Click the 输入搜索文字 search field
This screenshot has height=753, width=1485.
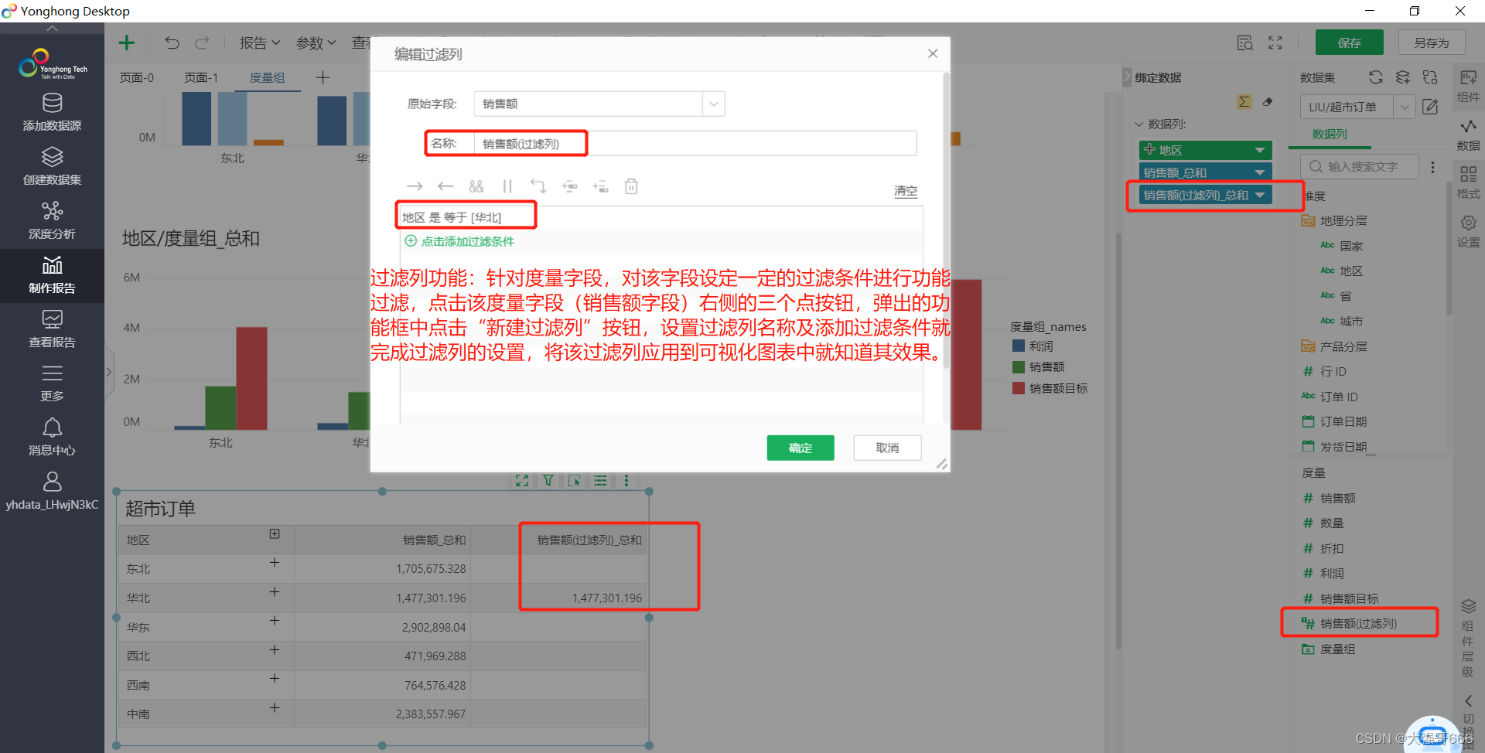(x=1360, y=167)
